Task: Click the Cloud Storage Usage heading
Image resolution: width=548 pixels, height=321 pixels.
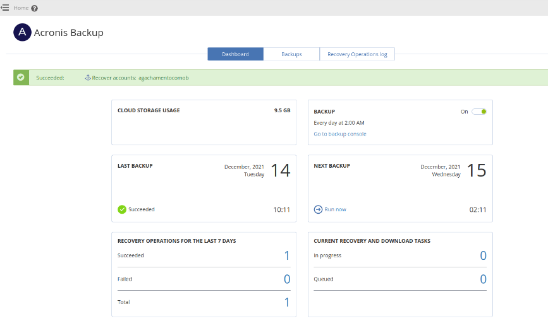Action: (149, 110)
